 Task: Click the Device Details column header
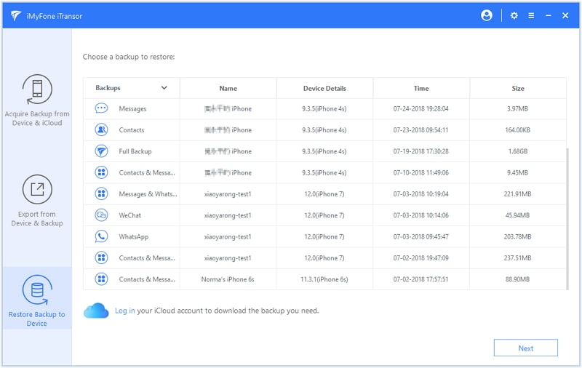tap(324, 88)
